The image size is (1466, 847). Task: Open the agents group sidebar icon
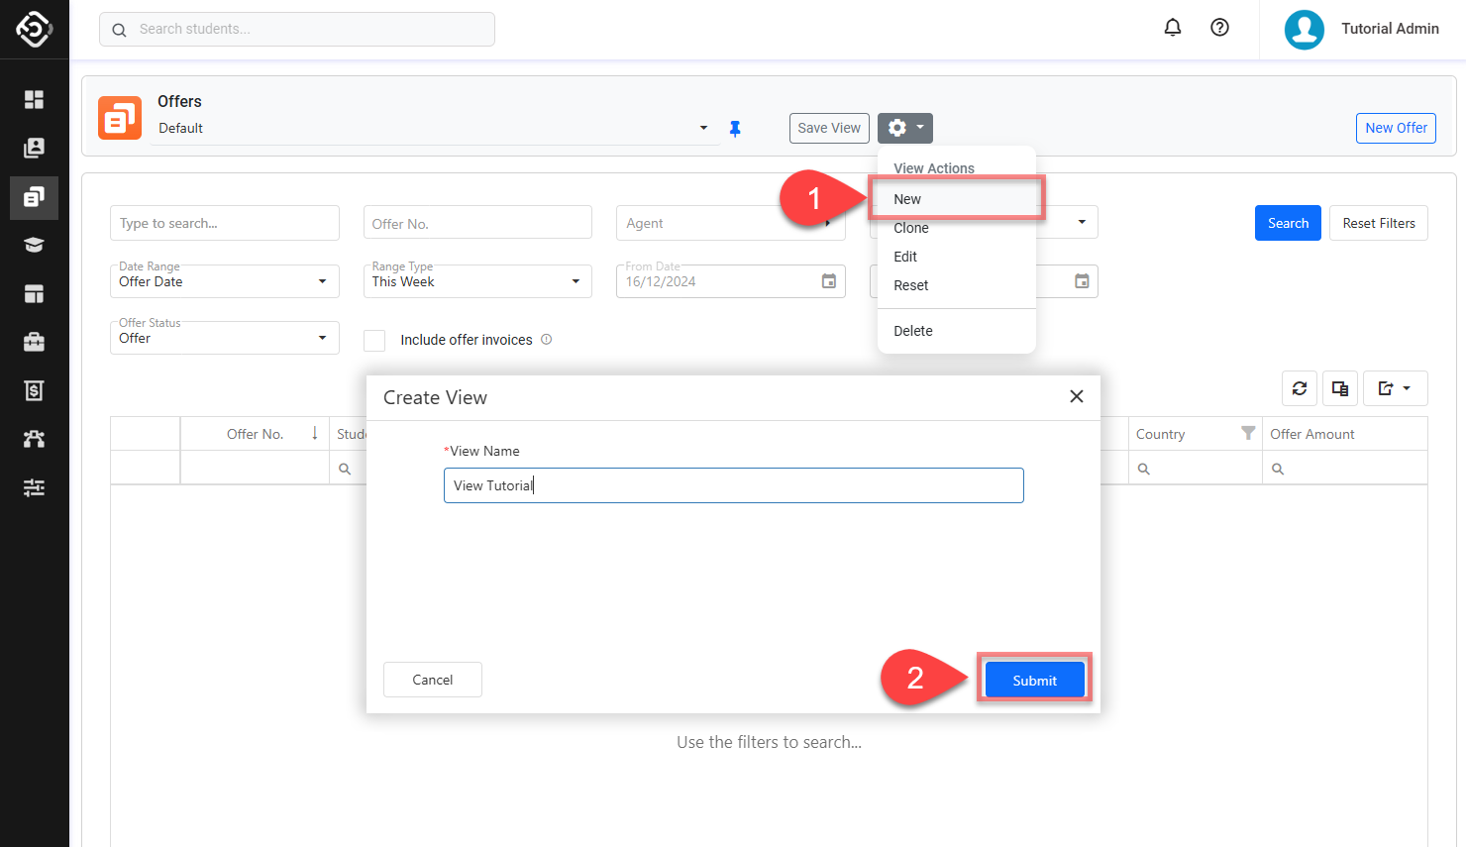[x=34, y=439]
